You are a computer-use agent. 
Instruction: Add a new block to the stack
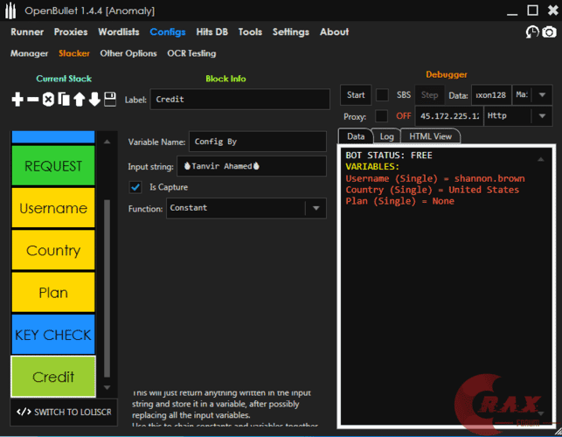click(17, 100)
